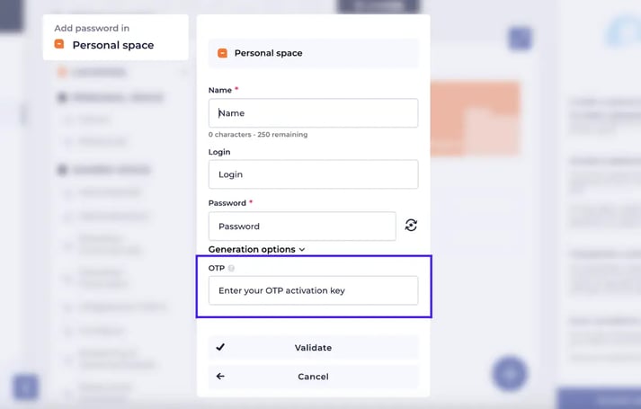Screen dimensions: 641x409
Task: Click the round purple add button
Action: (509, 373)
